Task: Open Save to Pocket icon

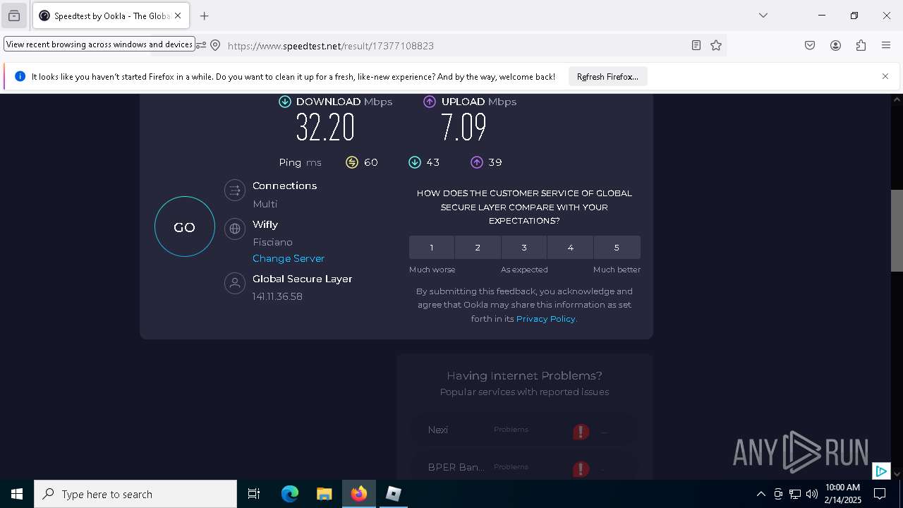Action: click(x=810, y=45)
